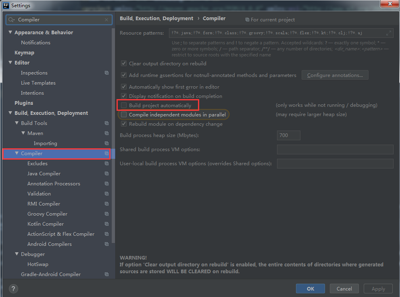Click the Resource patterns text field
The height and width of the screenshot is (297, 400).
tap(281, 33)
